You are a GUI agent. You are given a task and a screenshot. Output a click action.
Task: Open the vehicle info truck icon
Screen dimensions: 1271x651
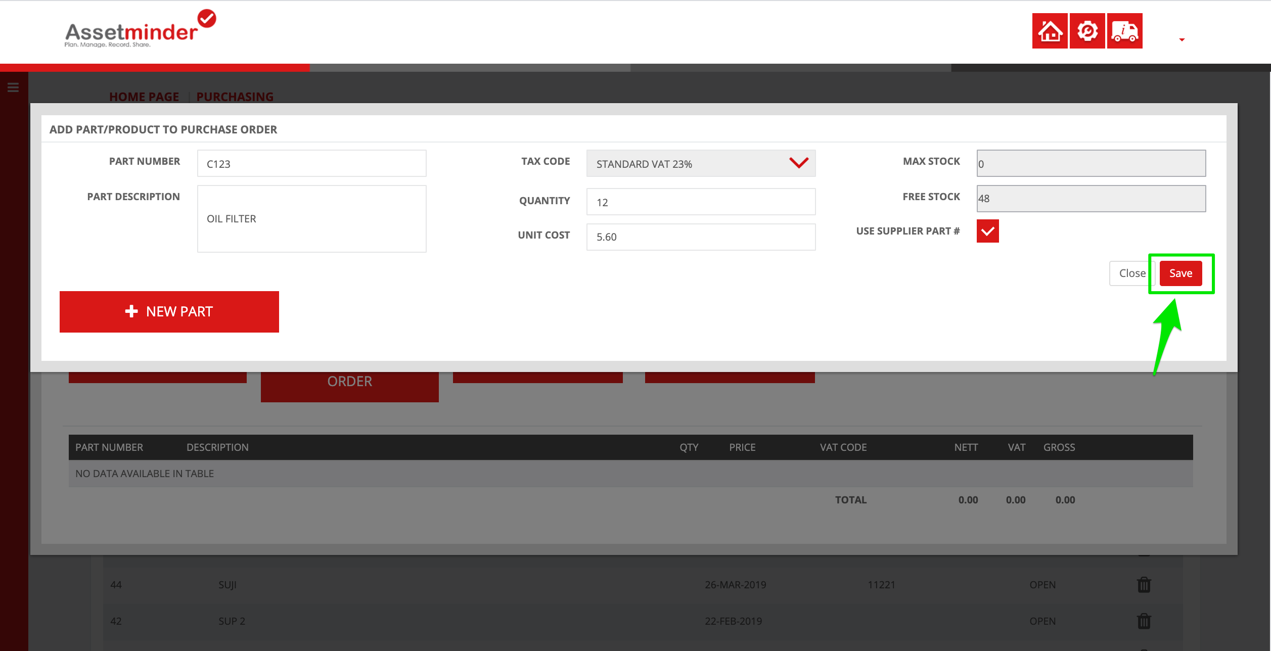point(1124,31)
